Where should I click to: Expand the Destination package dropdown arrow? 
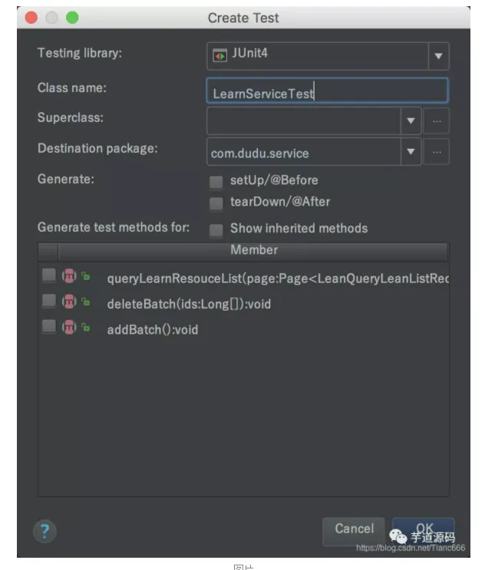pyautogui.click(x=411, y=152)
